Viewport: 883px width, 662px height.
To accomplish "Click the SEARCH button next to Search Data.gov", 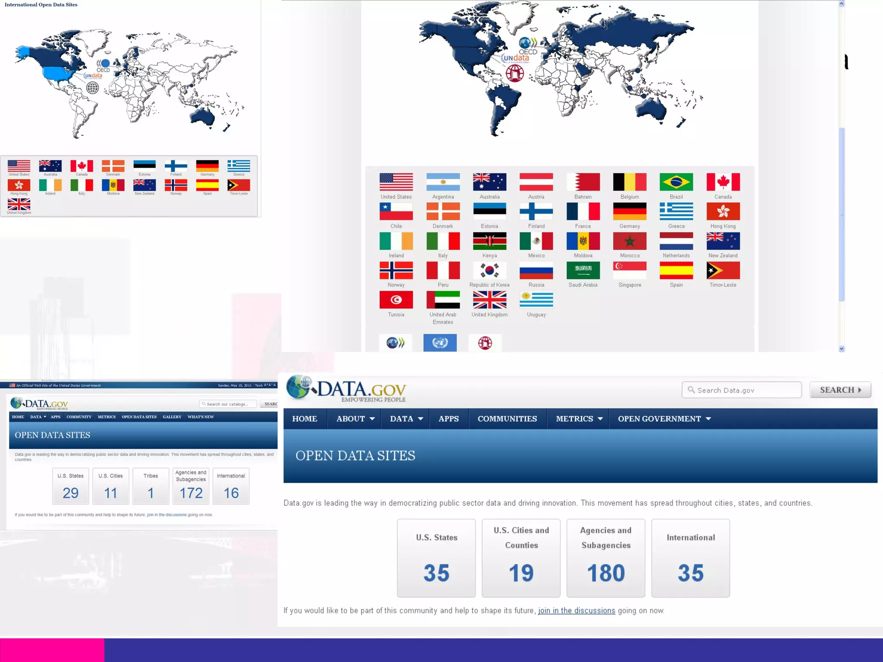I will coord(840,390).
